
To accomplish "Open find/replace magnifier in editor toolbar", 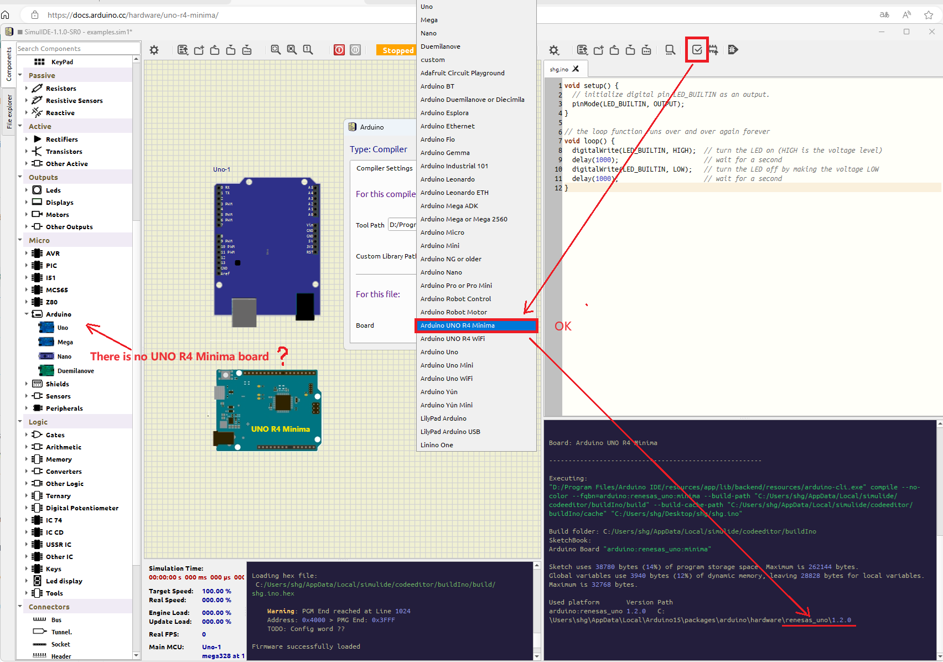I will pos(670,50).
